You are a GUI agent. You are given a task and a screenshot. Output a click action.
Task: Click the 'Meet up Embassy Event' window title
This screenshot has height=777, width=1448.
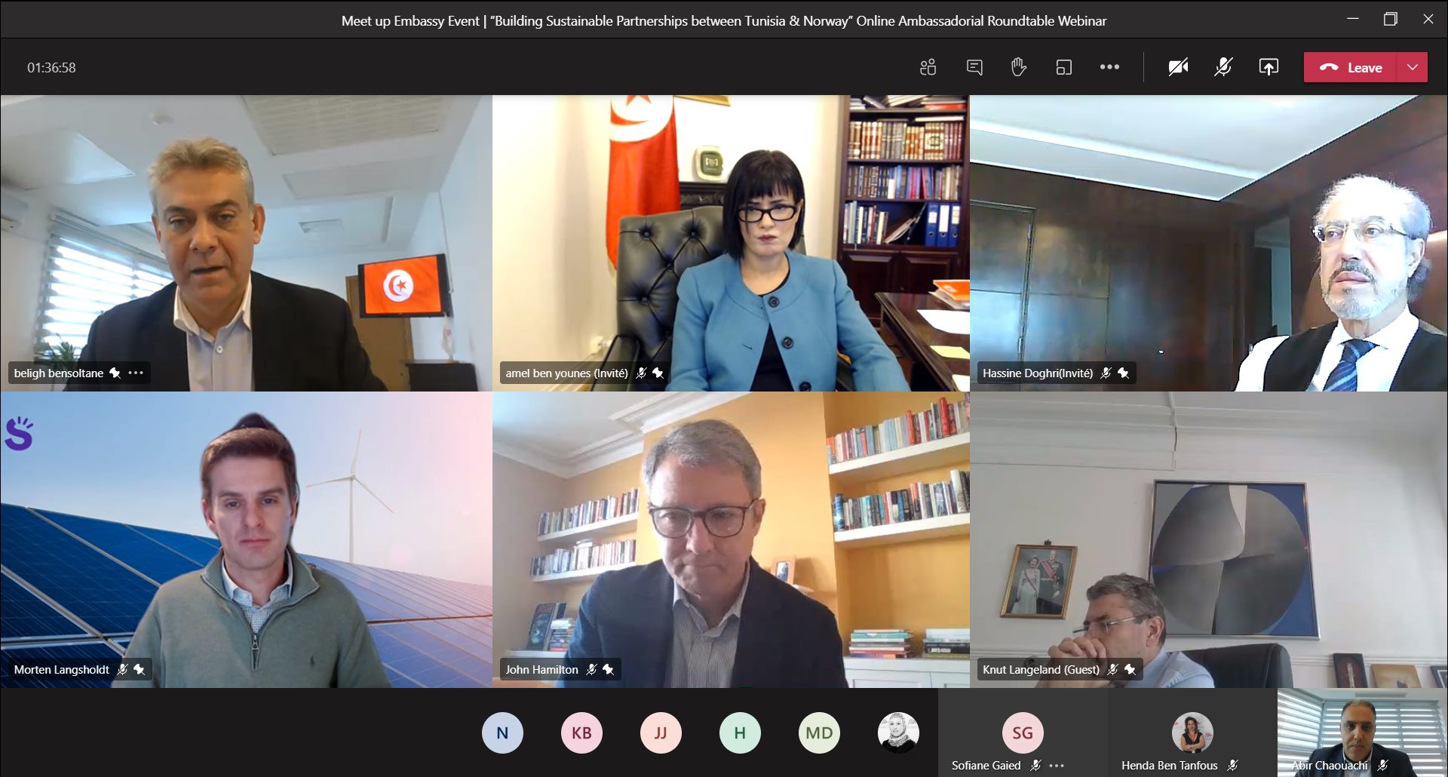coord(724,20)
